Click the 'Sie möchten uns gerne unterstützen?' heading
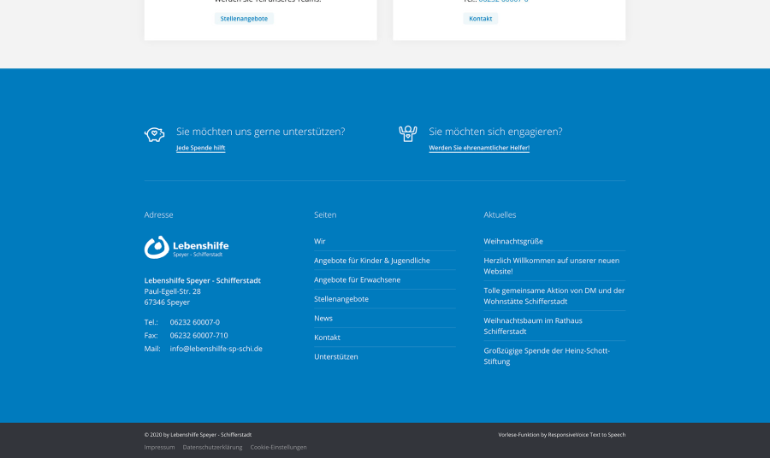Image resolution: width=770 pixels, height=458 pixels. (x=261, y=132)
